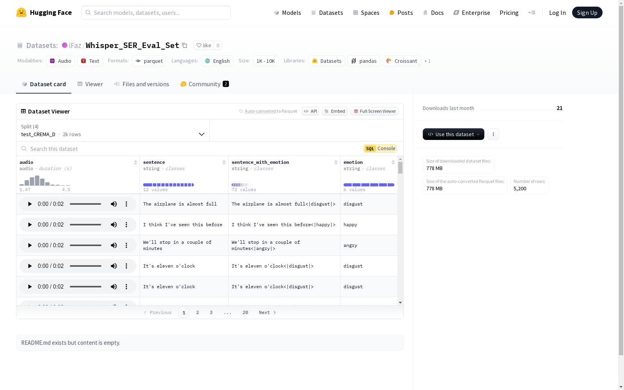Click the Embed button
This screenshot has height=390, width=624.
(335, 111)
